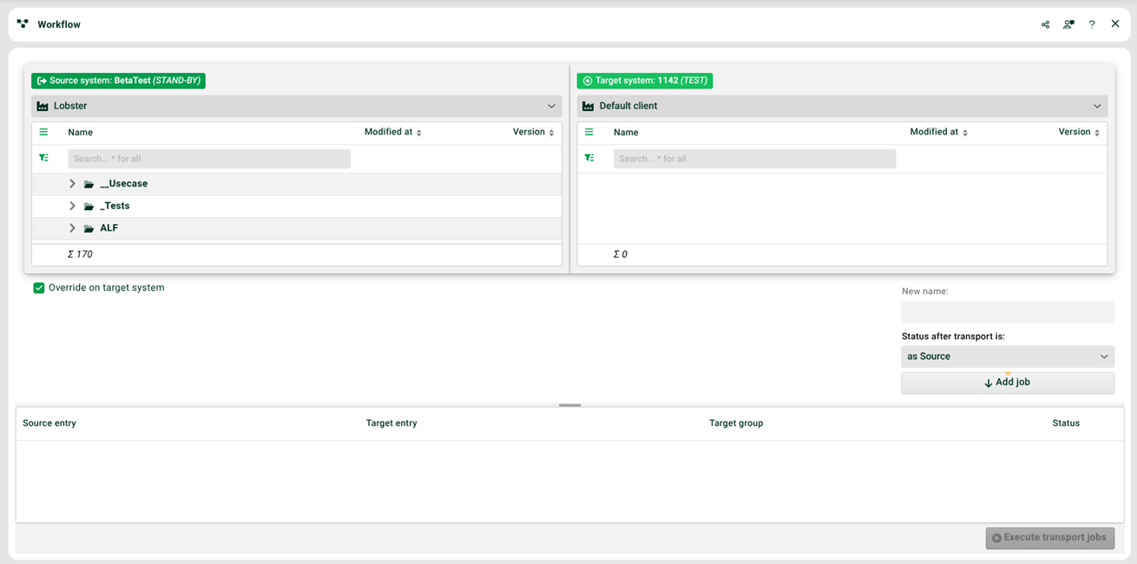1137x564 pixels.
Task: Toggle Override on target system checkbox
Action: 39,288
